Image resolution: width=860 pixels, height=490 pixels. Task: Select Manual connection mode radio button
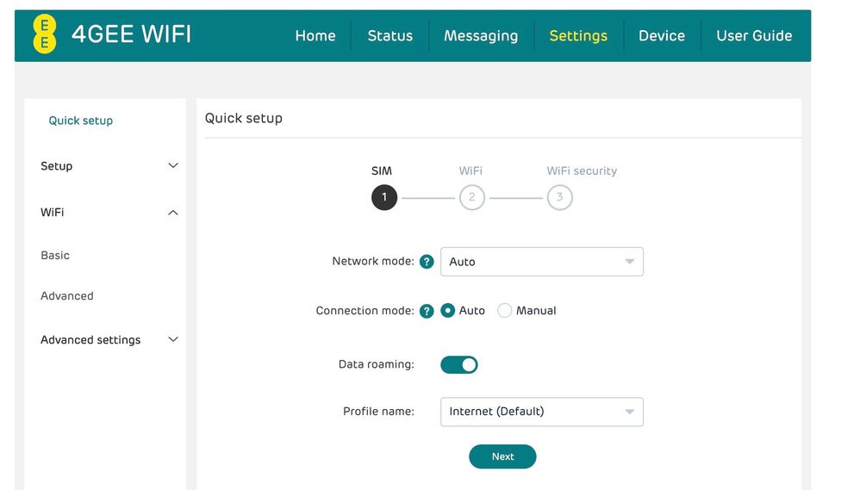tap(505, 311)
